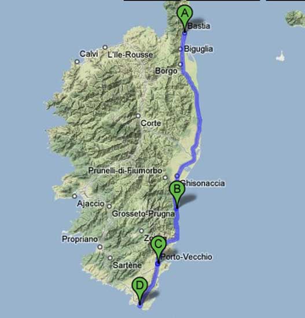Click the green B marker near Ghisonaccia
Screen dimensions: 305x318
pos(177,193)
